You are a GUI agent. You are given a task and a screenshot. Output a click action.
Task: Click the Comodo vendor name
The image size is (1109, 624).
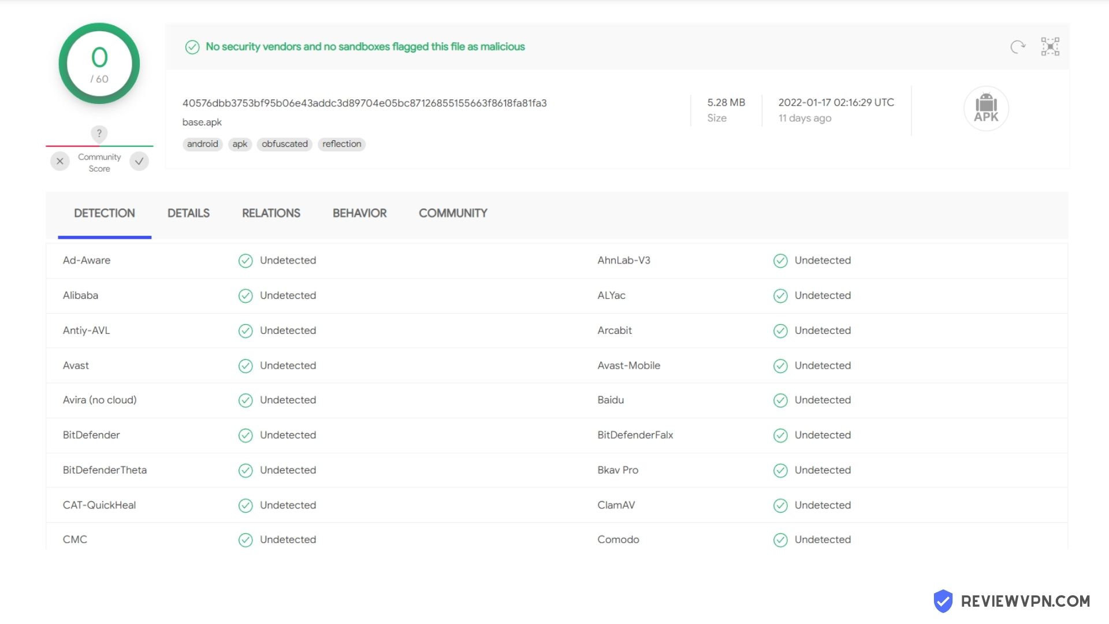pyautogui.click(x=618, y=540)
